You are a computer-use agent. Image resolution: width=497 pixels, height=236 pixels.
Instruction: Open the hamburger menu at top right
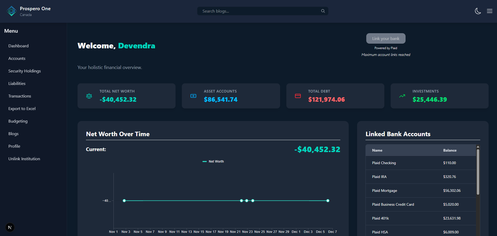click(490, 11)
